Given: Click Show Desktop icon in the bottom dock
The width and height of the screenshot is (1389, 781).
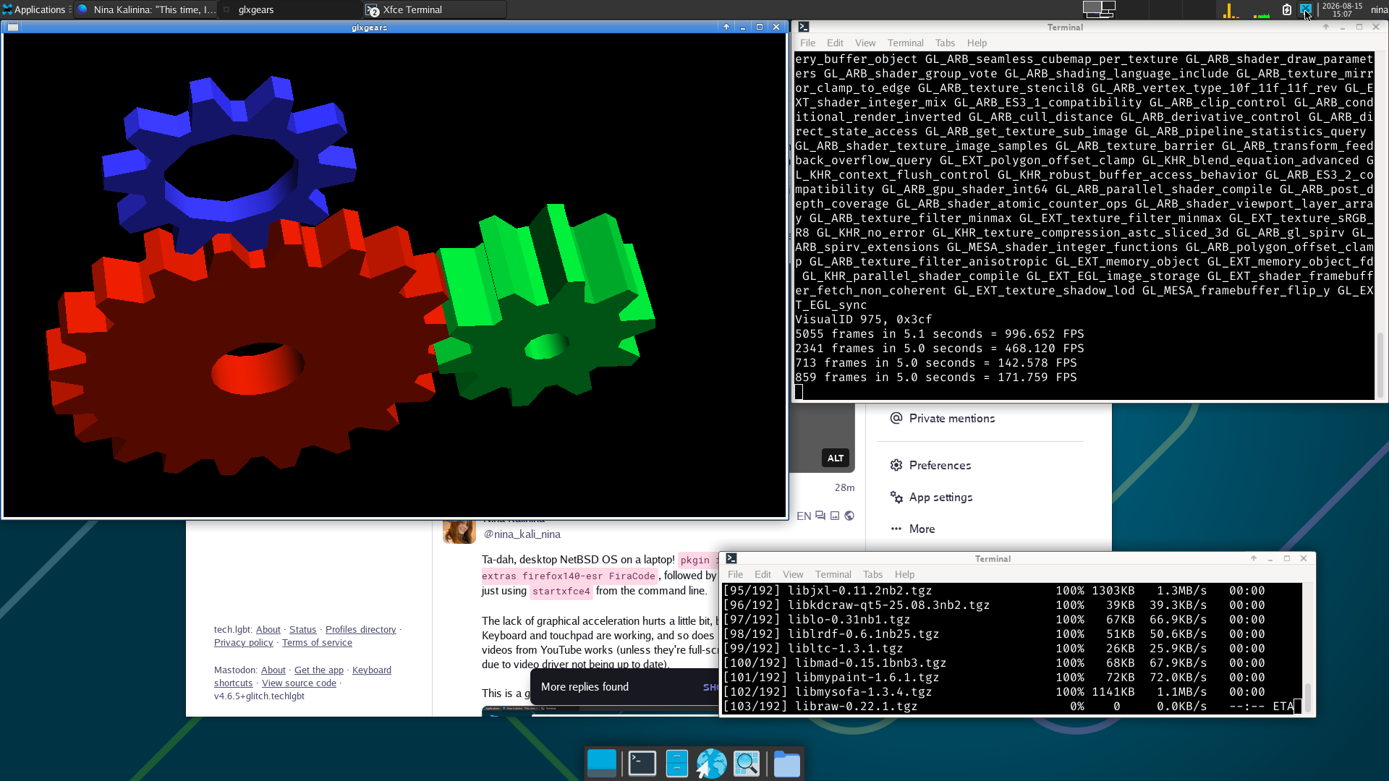Looking at the screenshot, I should click(602, 763).
